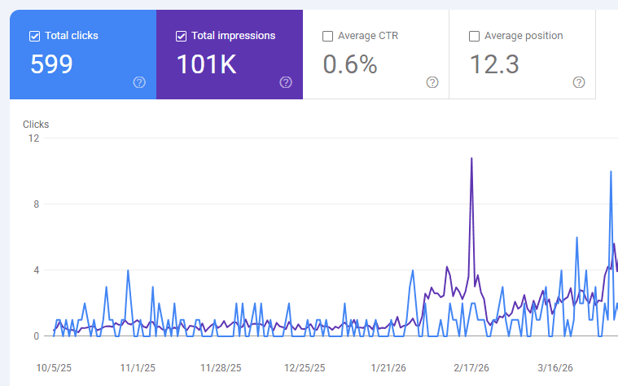
Task: Enable the Average CTR checkbox
Action: (x=327, y=37)
